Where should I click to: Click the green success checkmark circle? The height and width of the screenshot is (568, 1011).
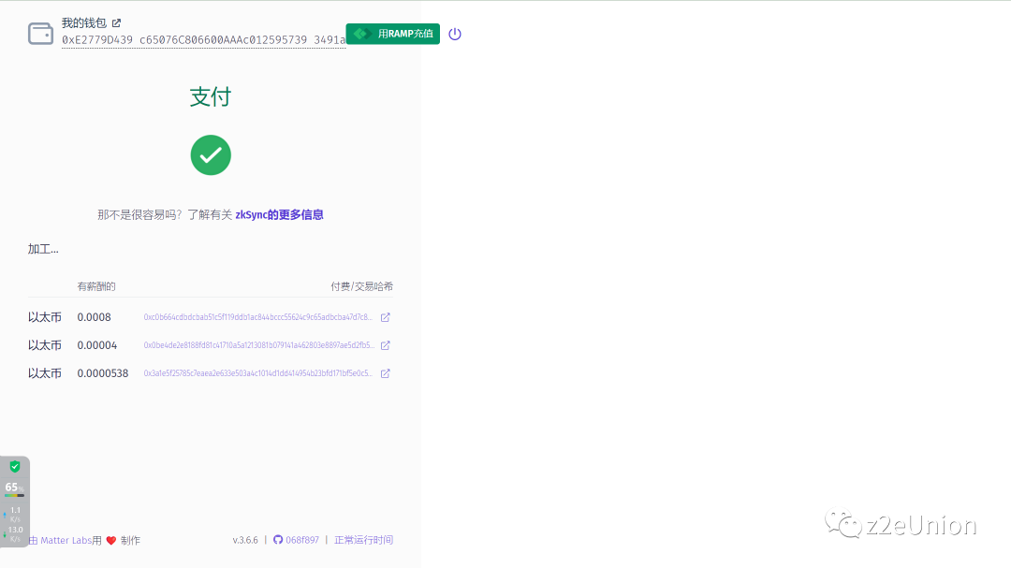[x=211, y=155]
